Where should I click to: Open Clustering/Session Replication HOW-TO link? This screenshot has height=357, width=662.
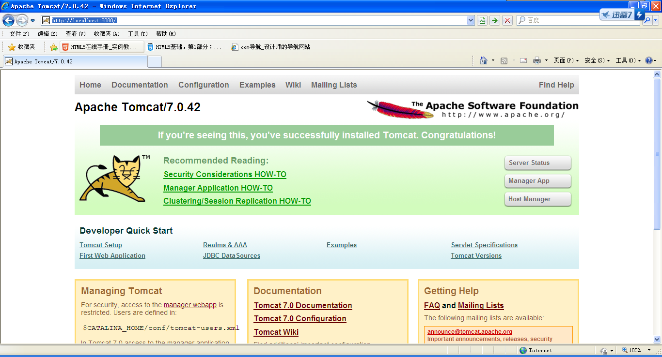click(x=237, y=201)
